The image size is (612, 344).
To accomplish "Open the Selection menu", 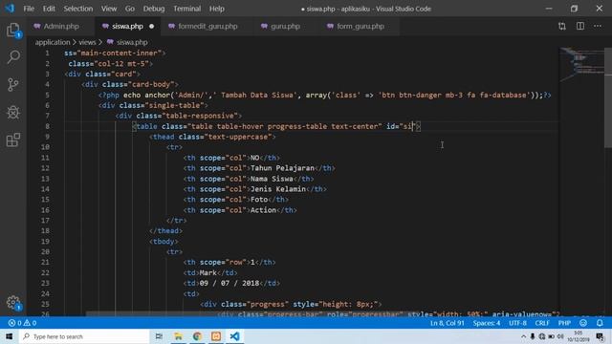I will point(78,9).
